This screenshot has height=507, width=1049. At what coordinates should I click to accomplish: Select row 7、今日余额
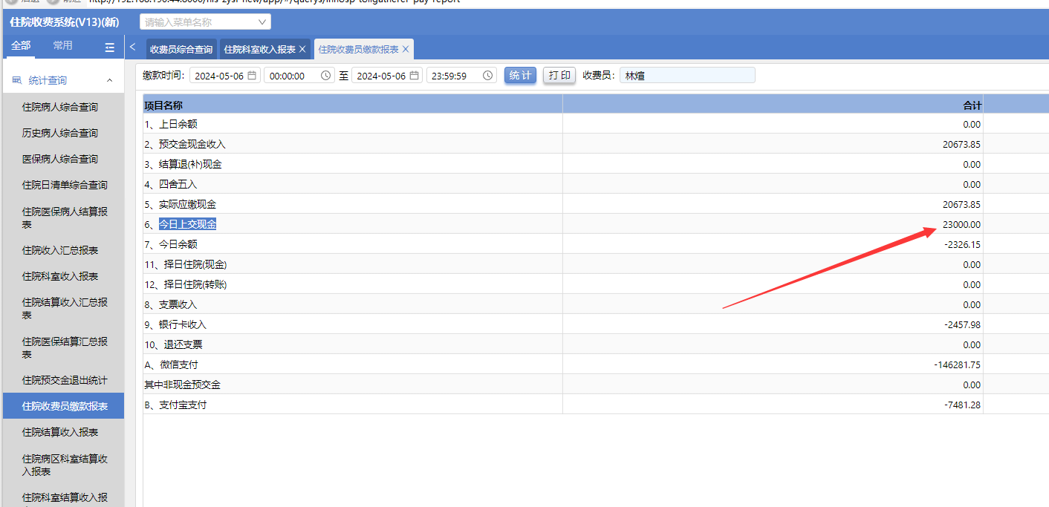click(x=596, y=244)
